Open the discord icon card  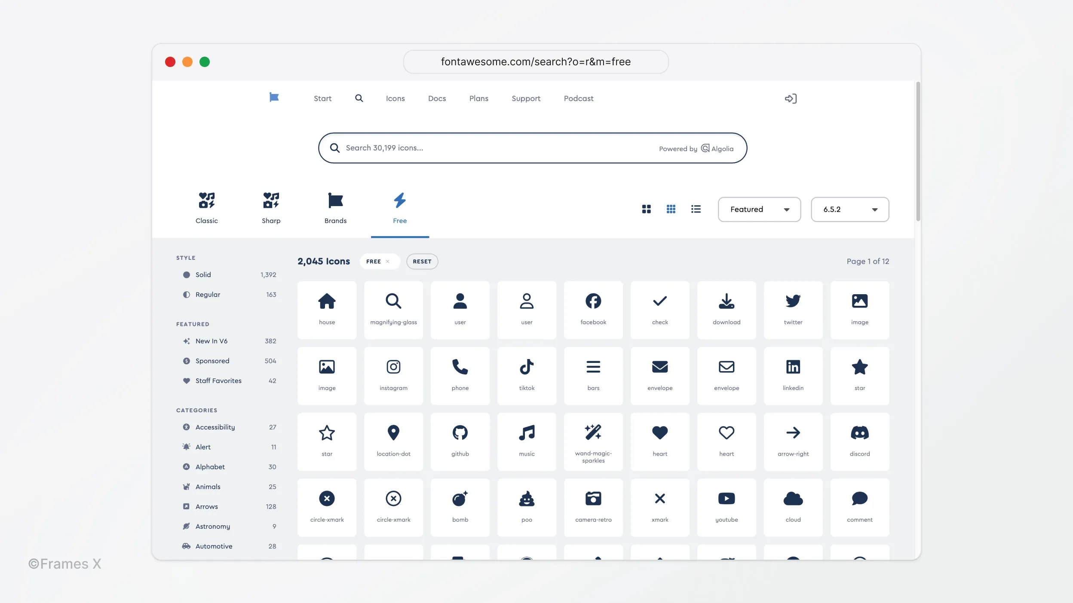point(860,442)
